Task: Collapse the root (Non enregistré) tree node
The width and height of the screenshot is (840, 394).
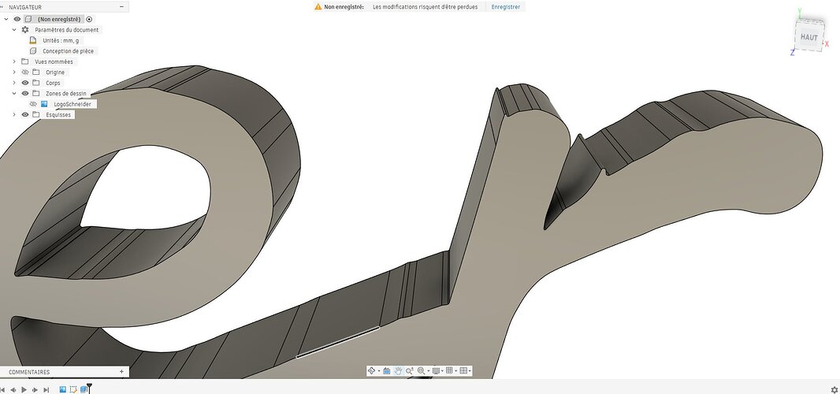Action: pos(6,19)
